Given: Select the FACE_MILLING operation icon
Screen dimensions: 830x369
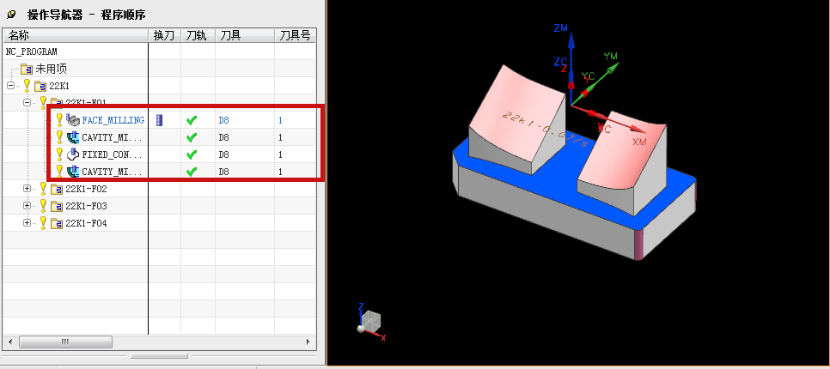Looking at the screenshot, I should coord(73,120).
